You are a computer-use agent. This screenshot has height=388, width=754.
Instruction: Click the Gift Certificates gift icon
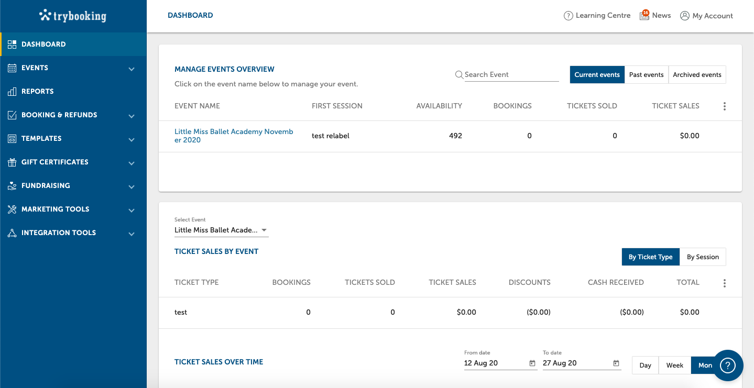(12, 162)
